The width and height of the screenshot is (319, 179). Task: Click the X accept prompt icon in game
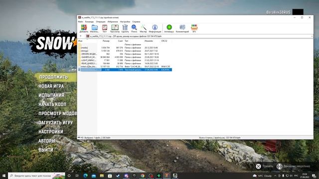click(x=258, y=167)
